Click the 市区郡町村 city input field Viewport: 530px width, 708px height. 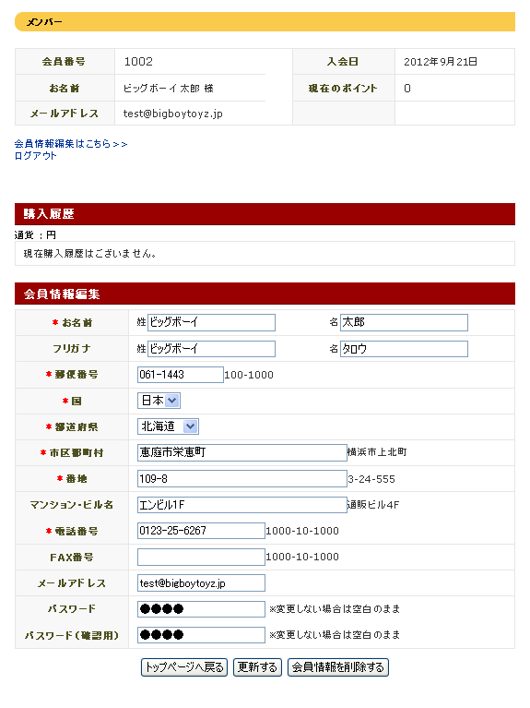point(242,452)
